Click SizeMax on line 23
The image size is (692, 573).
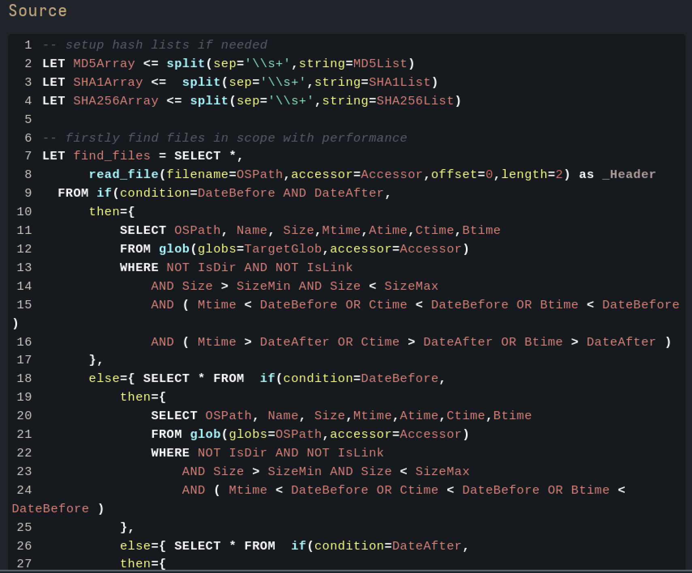click(x=442, y=471)
